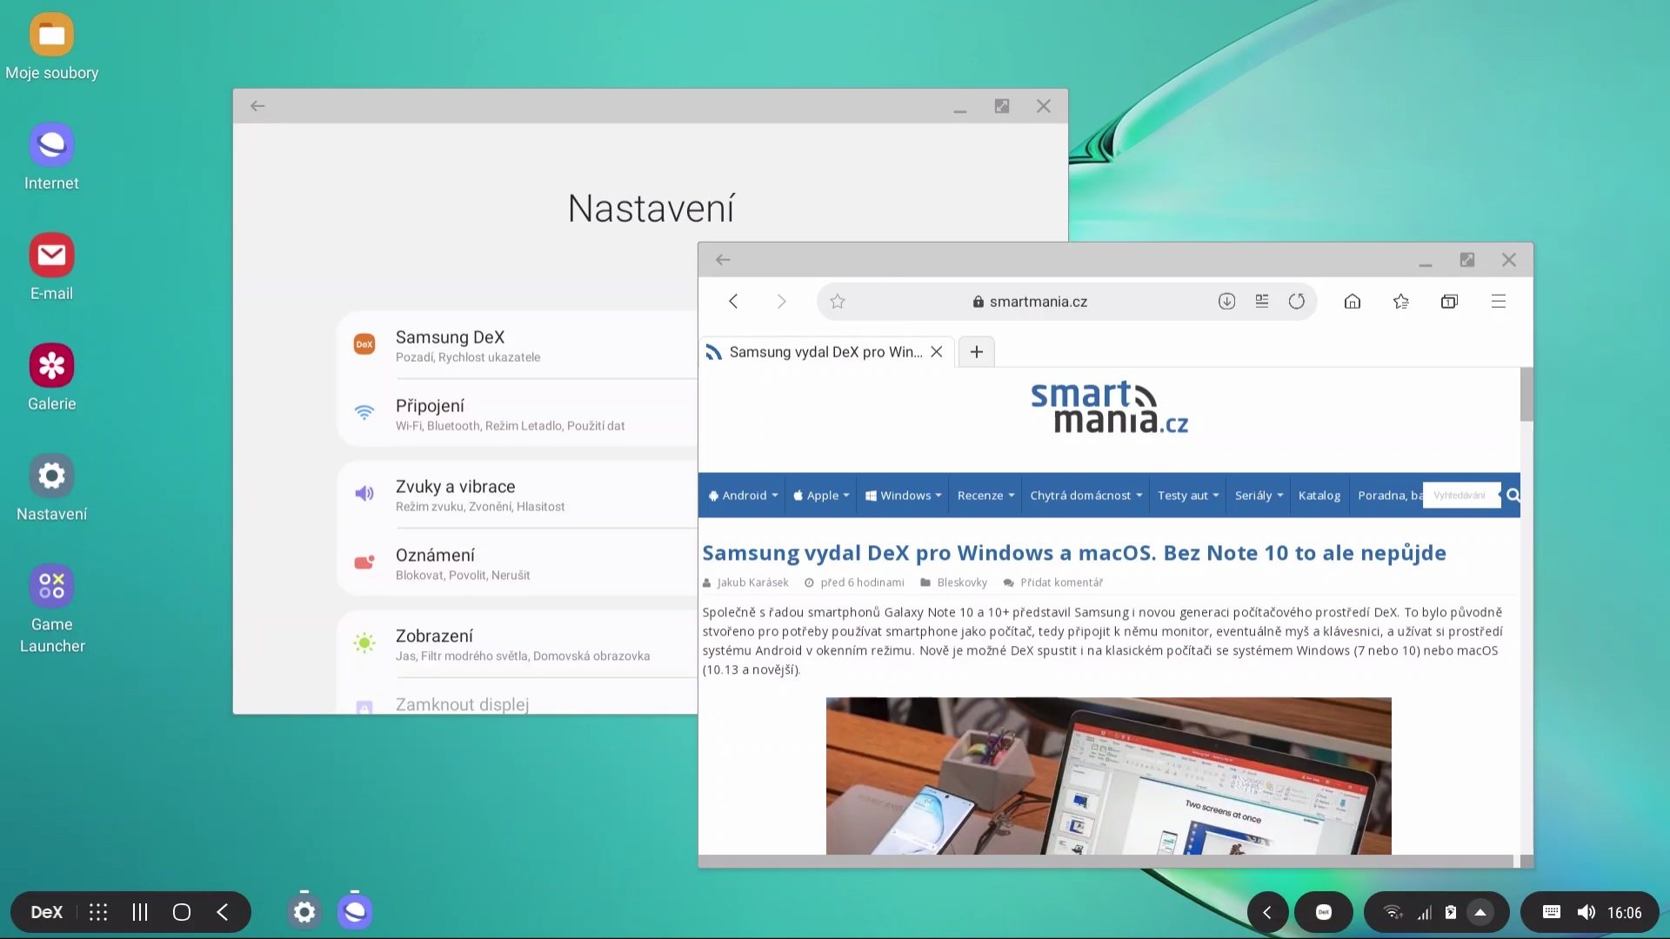
Task: Open Připojení settings
Action: pos(518,414)
